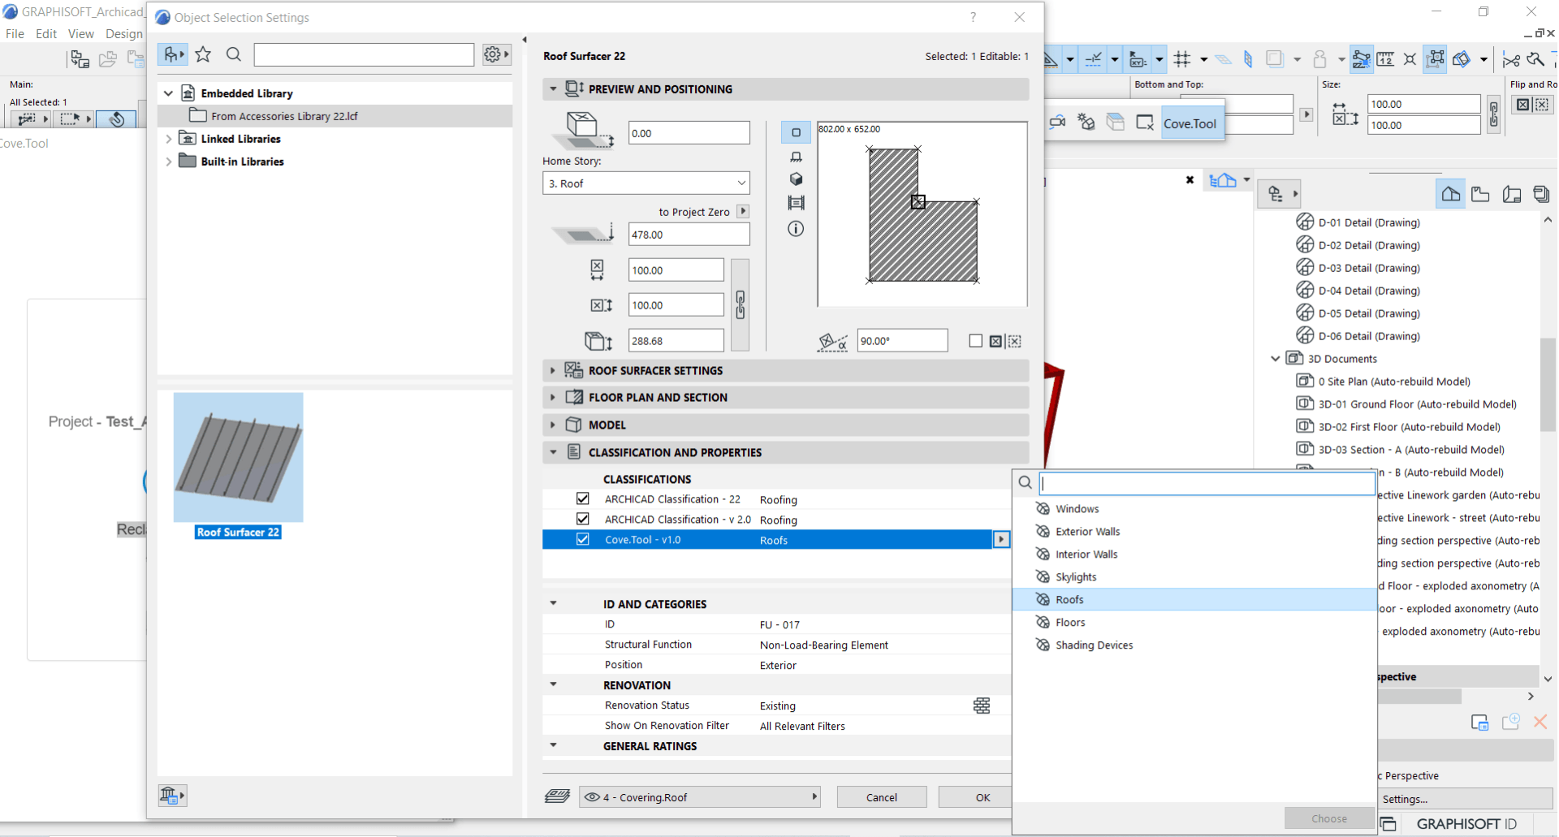Click the Cancel button
1559x837 pixels.
point(882,797)
